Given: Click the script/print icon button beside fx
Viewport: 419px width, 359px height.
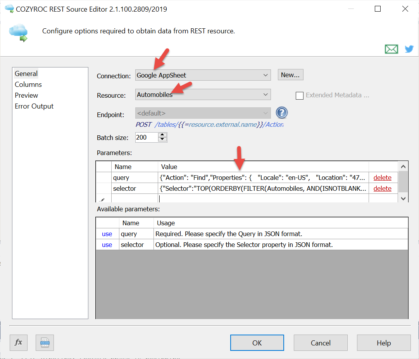Looking at the screenshot, I should [45, 342].
